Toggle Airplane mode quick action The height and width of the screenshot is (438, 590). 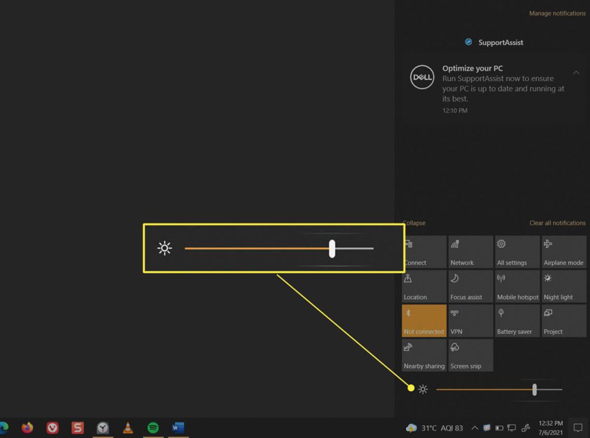coord(563,252)
